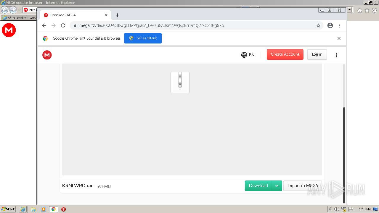
Task: Click the action center flag tray icon
Action: pyautogui.click(x=351, y=209)
